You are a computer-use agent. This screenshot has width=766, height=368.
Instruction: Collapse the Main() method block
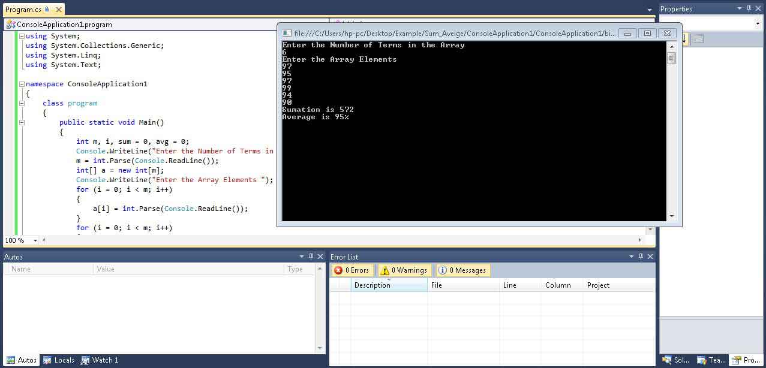point(22,122)
